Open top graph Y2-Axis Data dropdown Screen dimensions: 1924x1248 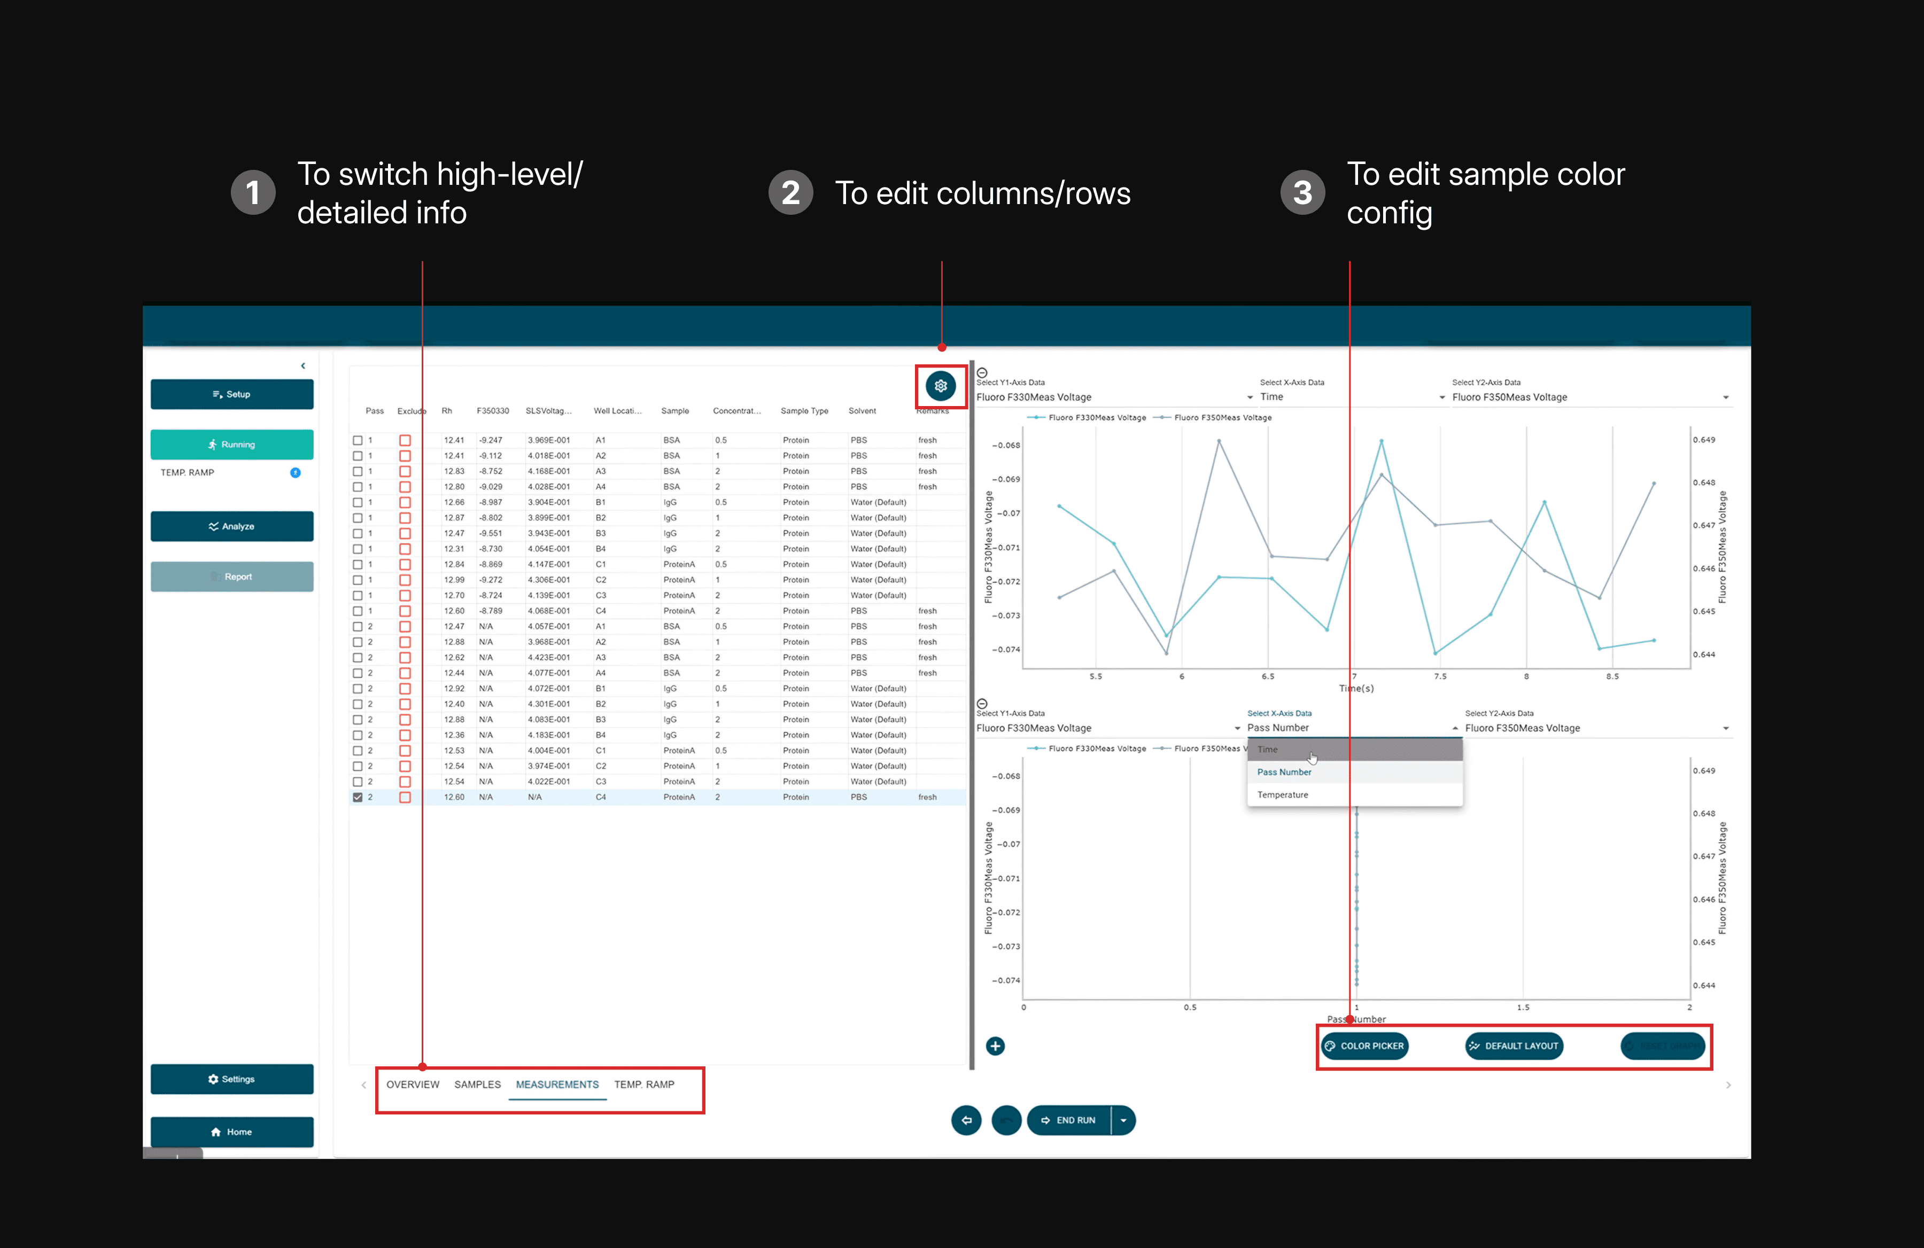(x=1725, y=397)
